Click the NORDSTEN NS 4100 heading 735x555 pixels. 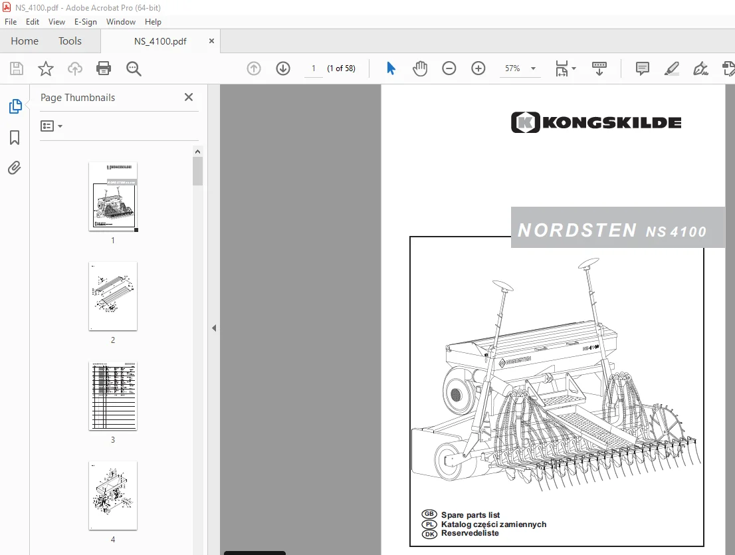pyautogui.click(x=612, y=230)
